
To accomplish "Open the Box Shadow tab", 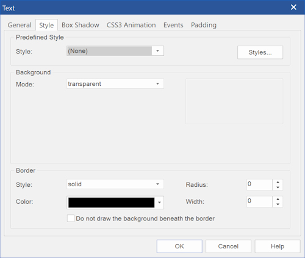I will tap(81, 25).
